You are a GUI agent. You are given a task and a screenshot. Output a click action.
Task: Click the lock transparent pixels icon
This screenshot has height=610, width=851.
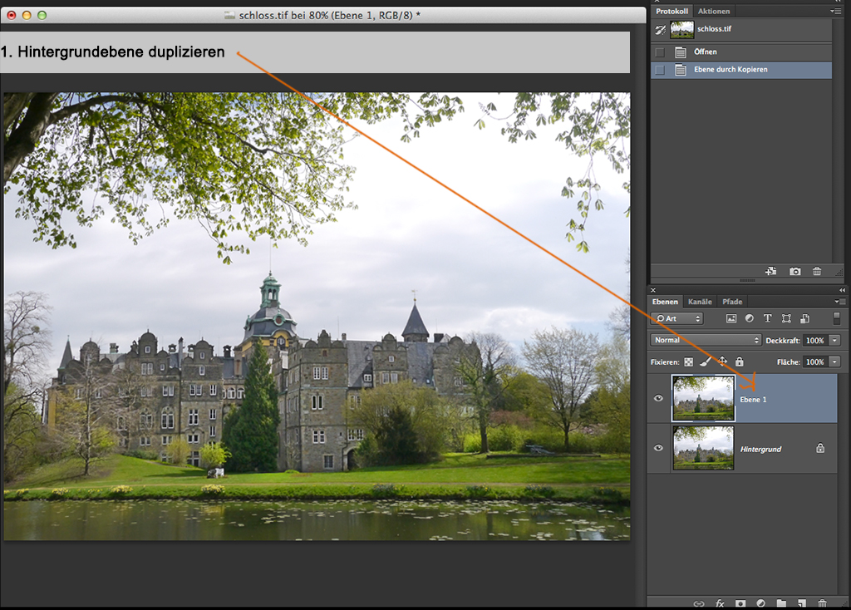688,362
